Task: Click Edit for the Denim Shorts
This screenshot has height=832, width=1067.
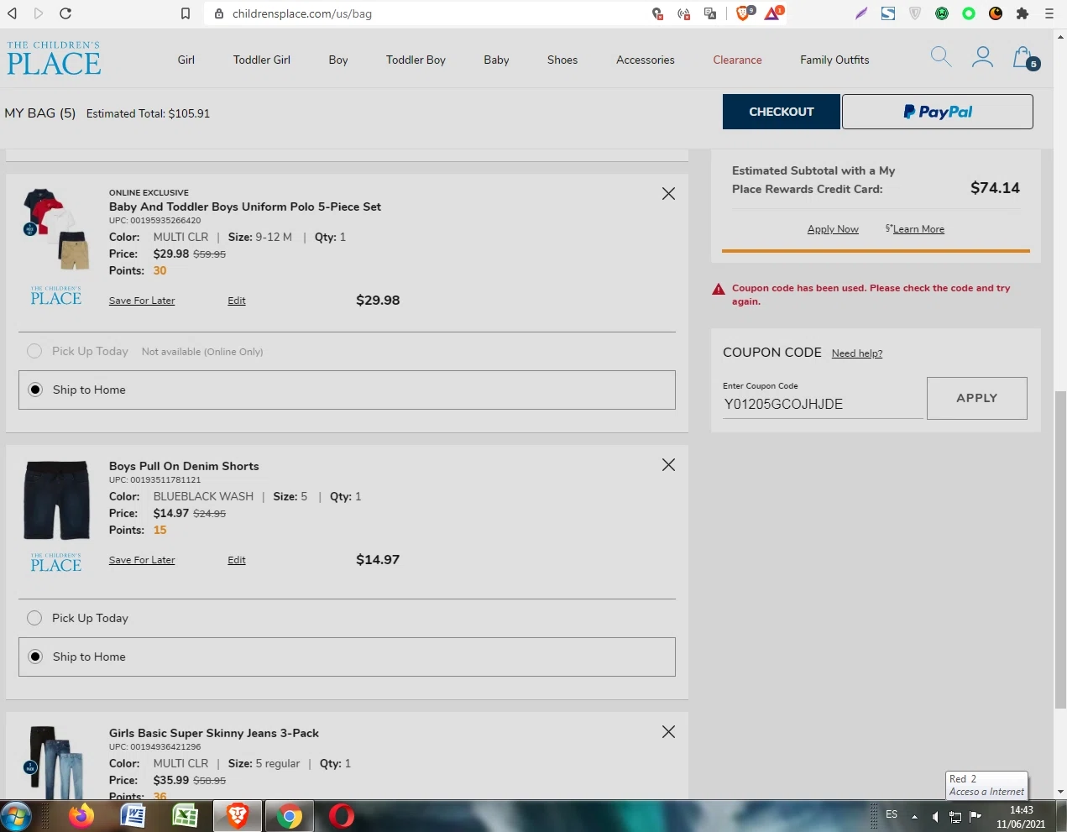Action: click(x=237, y=560)
